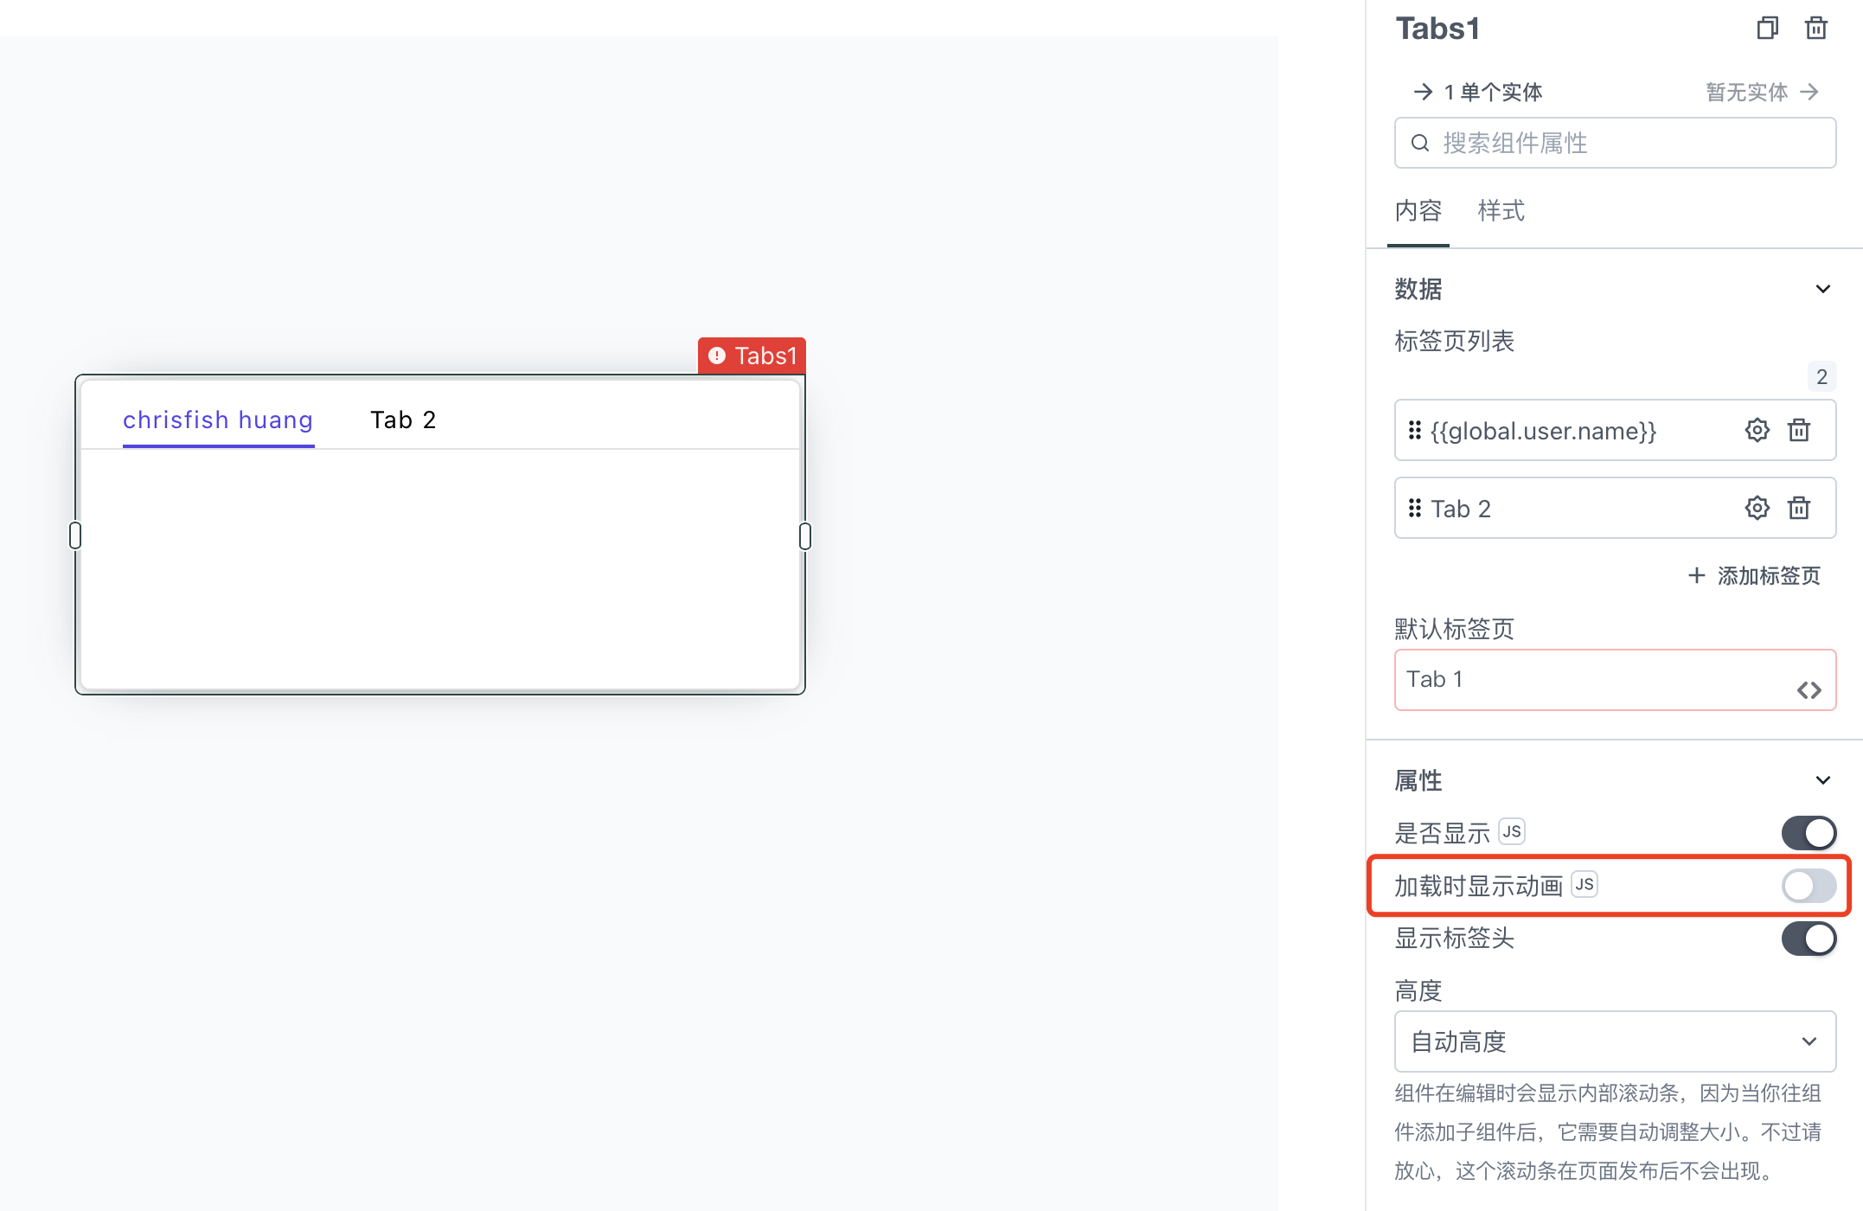Collapse the 属性 section chevron
The image size is (1863, 1211).
1823,780
